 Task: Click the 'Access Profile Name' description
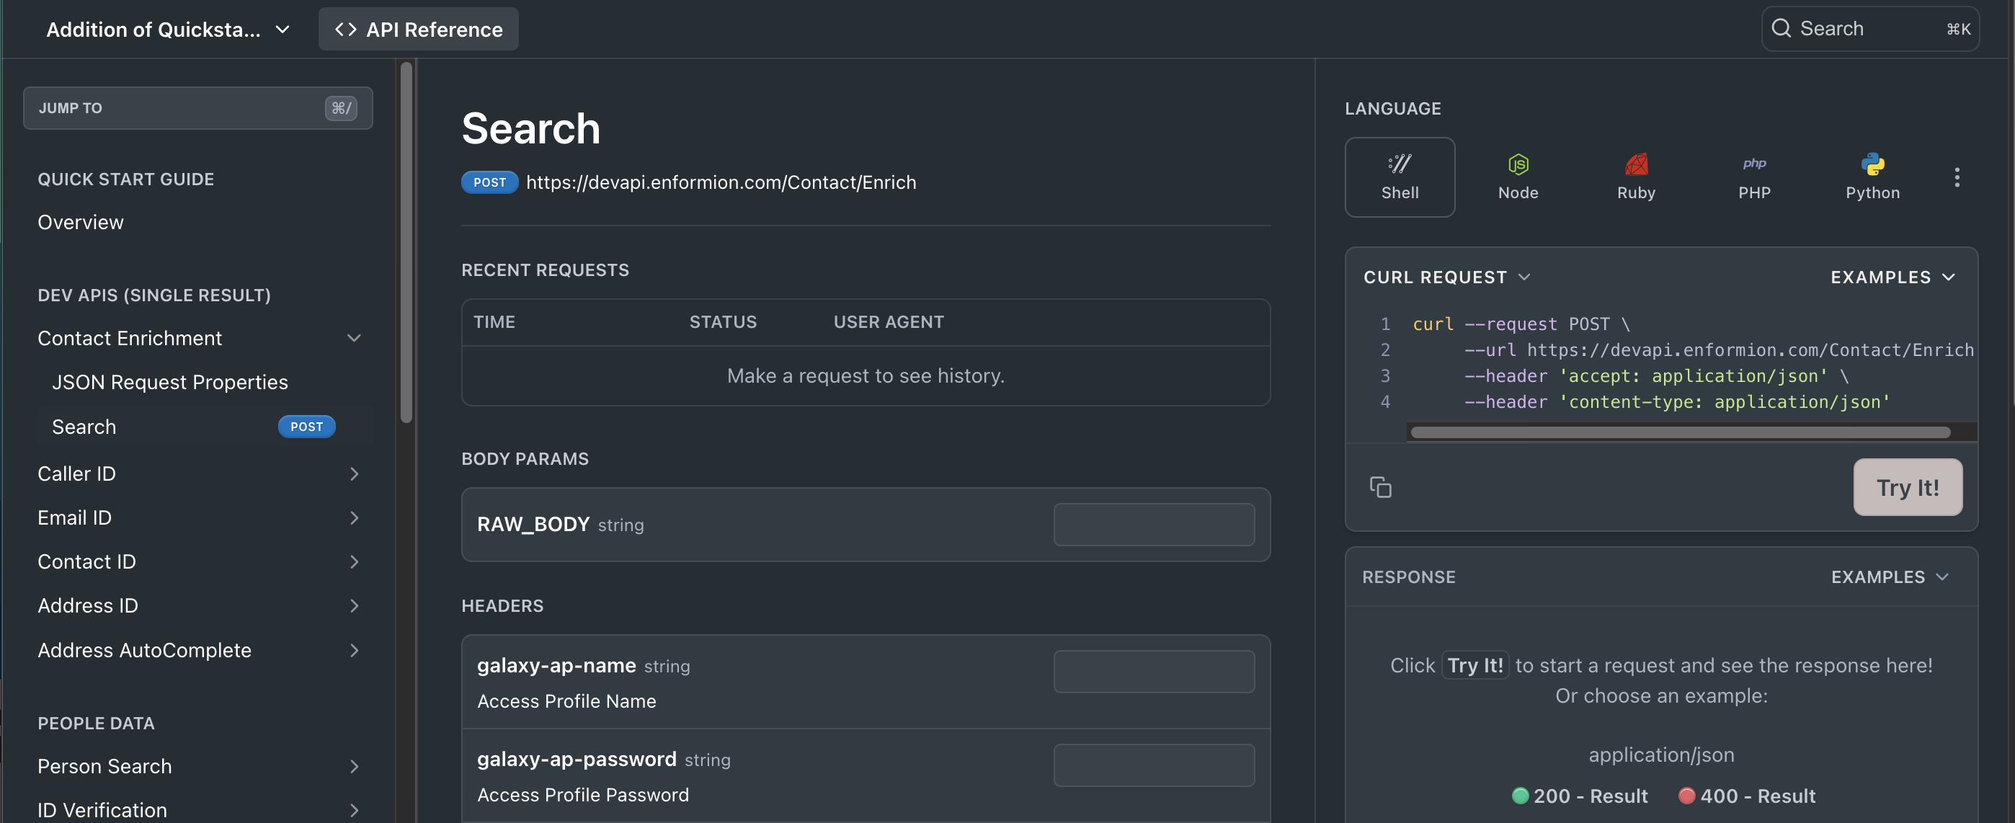(566, 701)
